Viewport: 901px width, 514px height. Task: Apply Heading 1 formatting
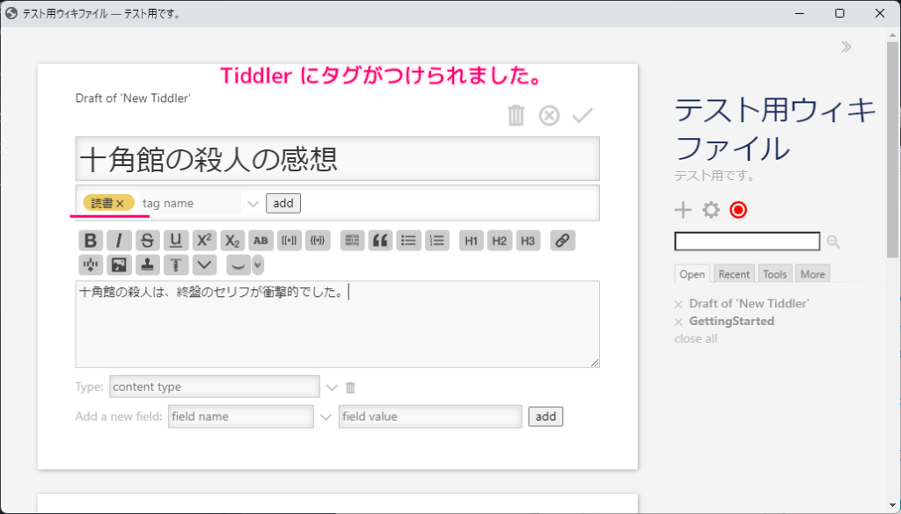(471, 240)
